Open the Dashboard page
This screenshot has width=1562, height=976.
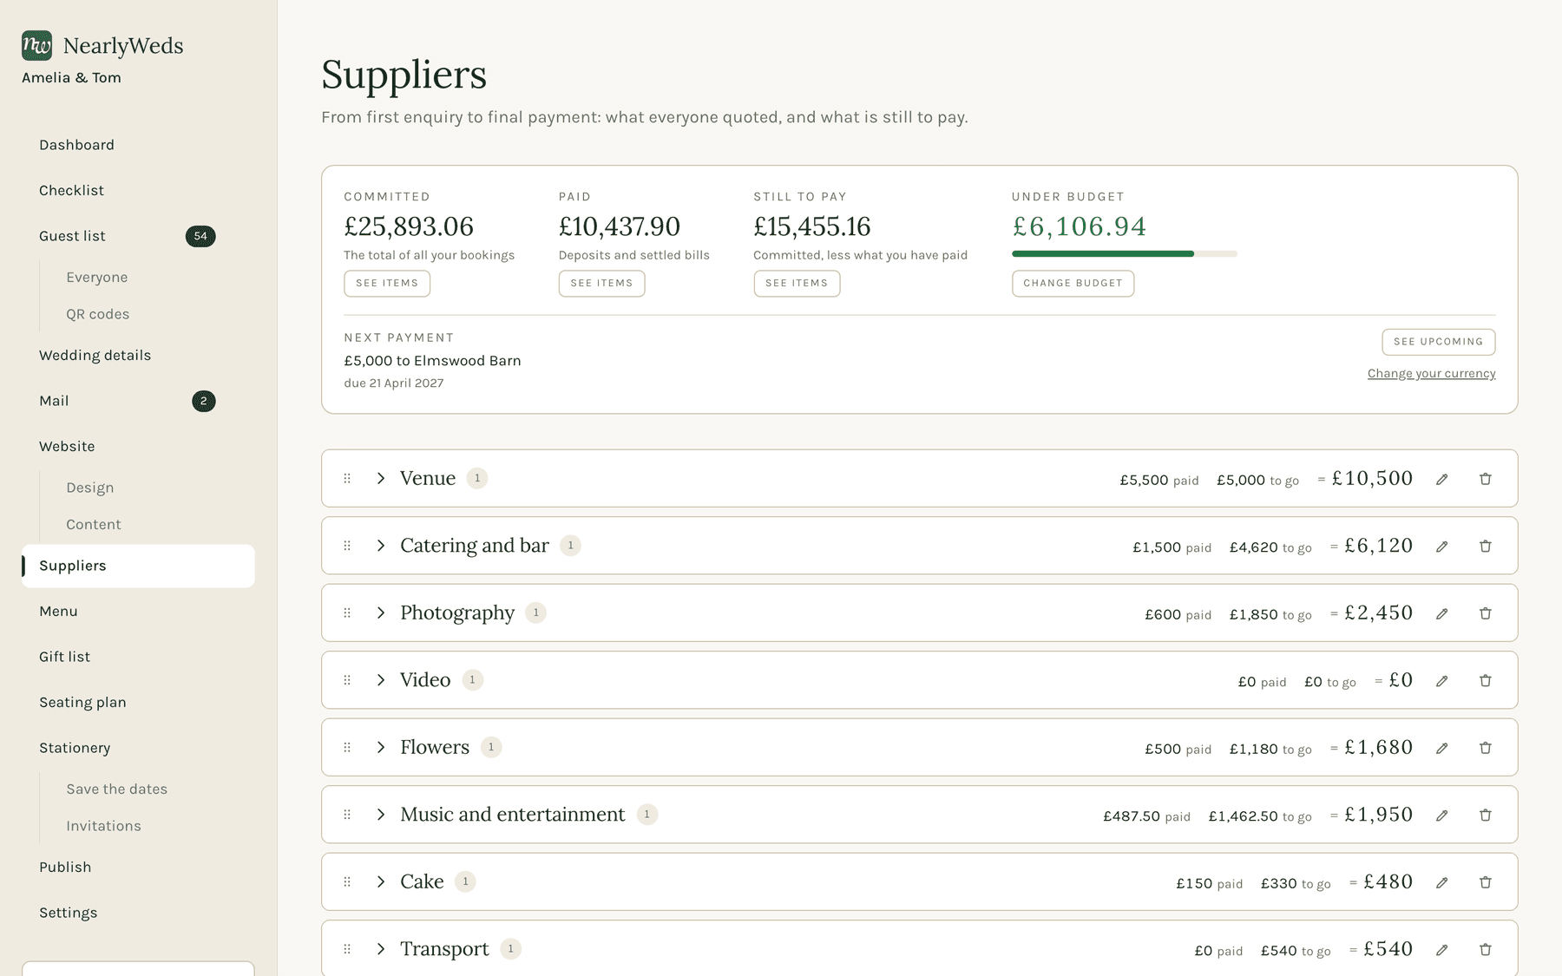pyautogui.click(x=76, y=145)
